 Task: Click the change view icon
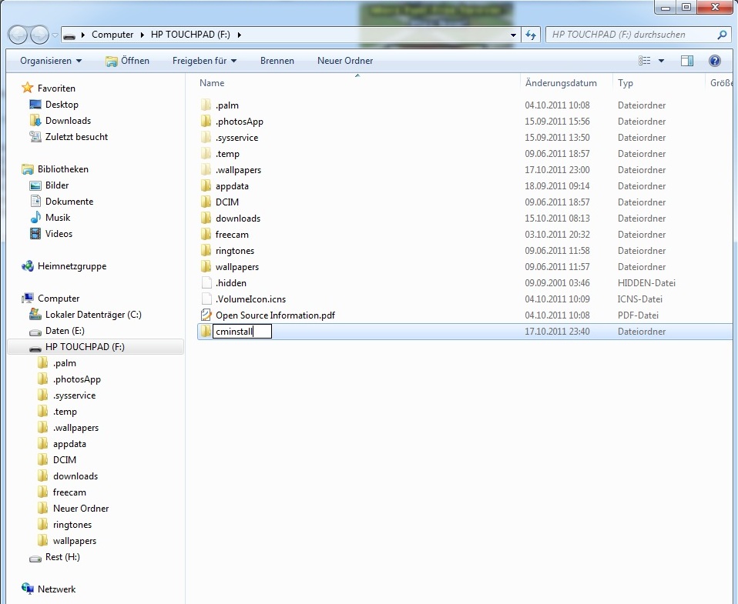point(644,61)
